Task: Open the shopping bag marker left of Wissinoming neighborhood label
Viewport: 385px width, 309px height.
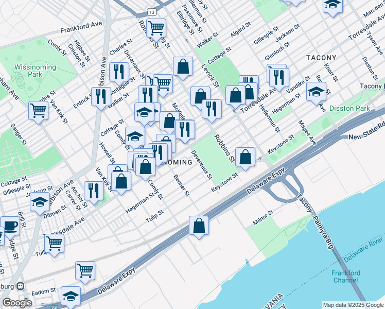Action: tap(145, 167)
